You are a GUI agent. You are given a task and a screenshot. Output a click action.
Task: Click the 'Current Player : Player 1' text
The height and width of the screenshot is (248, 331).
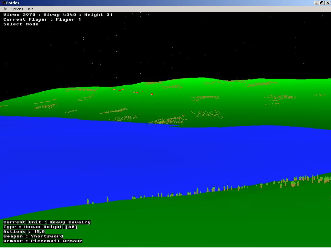[x=42, y=19]
